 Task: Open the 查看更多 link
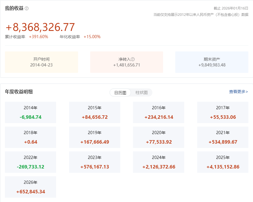238,92
